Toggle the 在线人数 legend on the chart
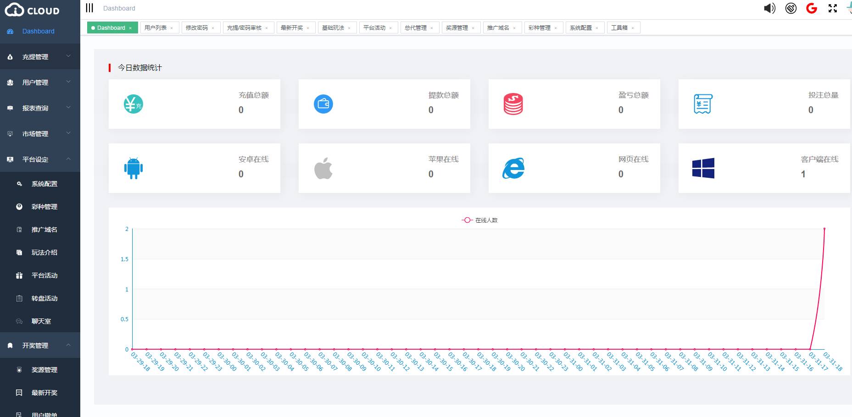Screen dimensions: 852x417 coord(480,220)
